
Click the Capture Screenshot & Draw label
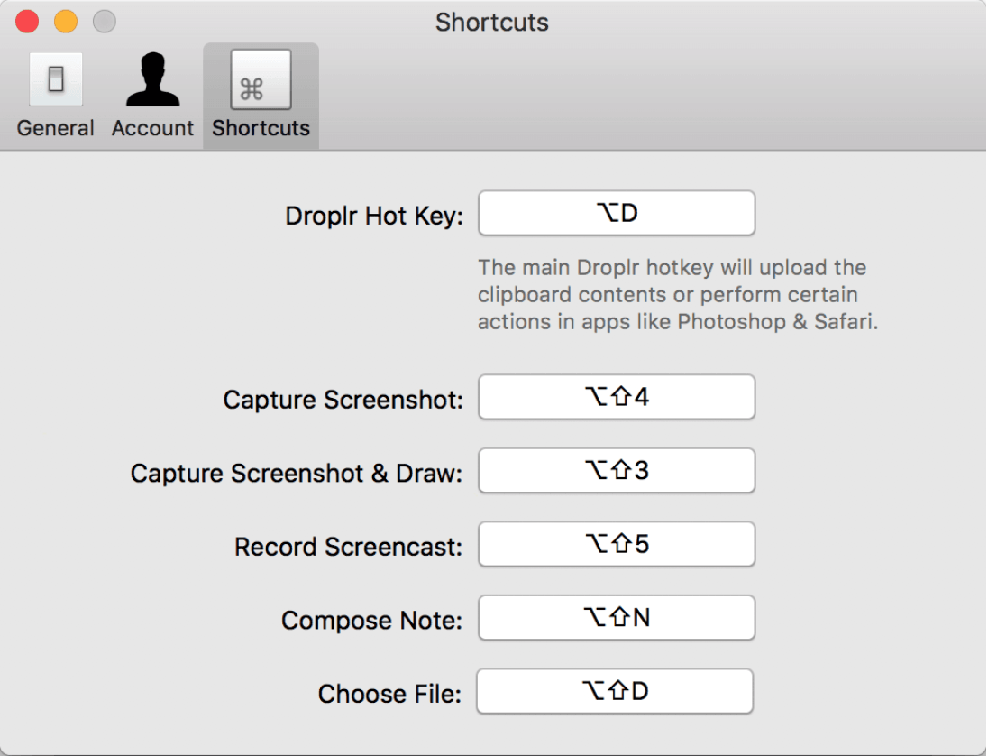[x=297, y=473]
